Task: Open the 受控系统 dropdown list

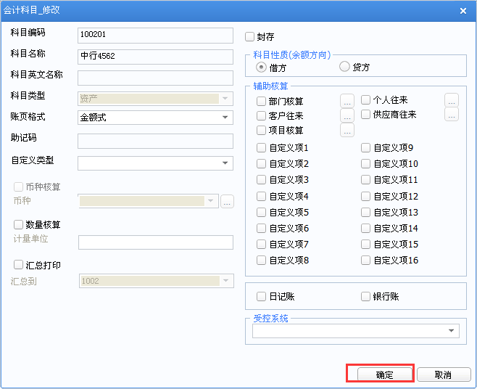Action: (452, 331)
